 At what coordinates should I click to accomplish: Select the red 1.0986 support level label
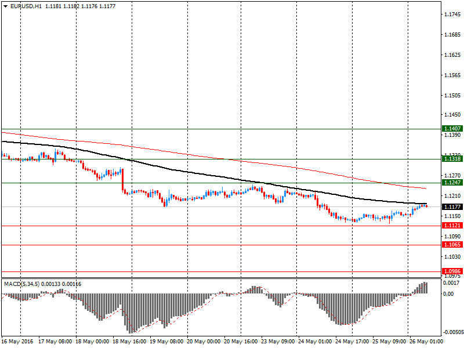click(x=452, y=271)
